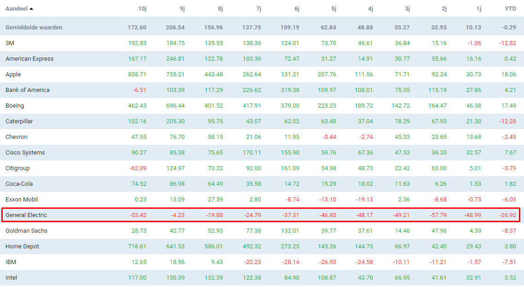Select the Gemiddelde waarden row label

pyautogui.click(x=34, y=27)
